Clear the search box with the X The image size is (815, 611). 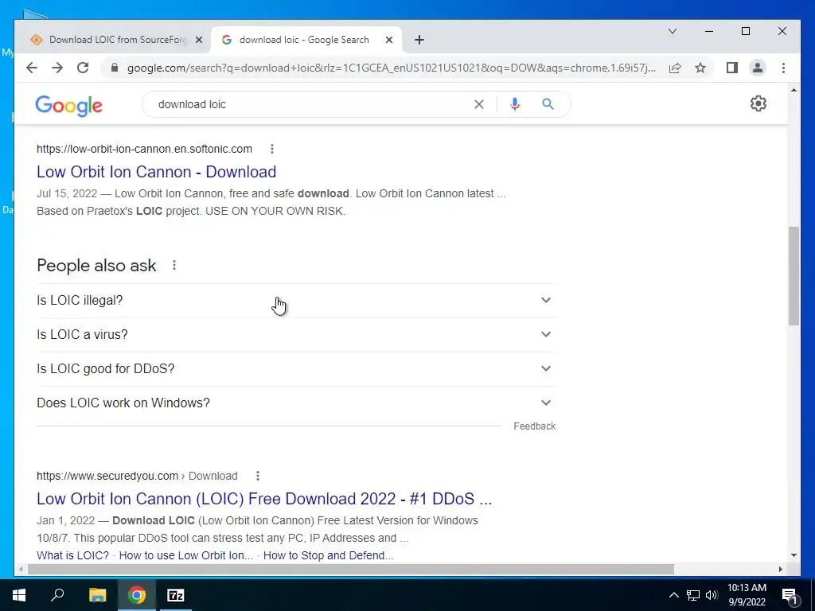click(x=478, y=104)
